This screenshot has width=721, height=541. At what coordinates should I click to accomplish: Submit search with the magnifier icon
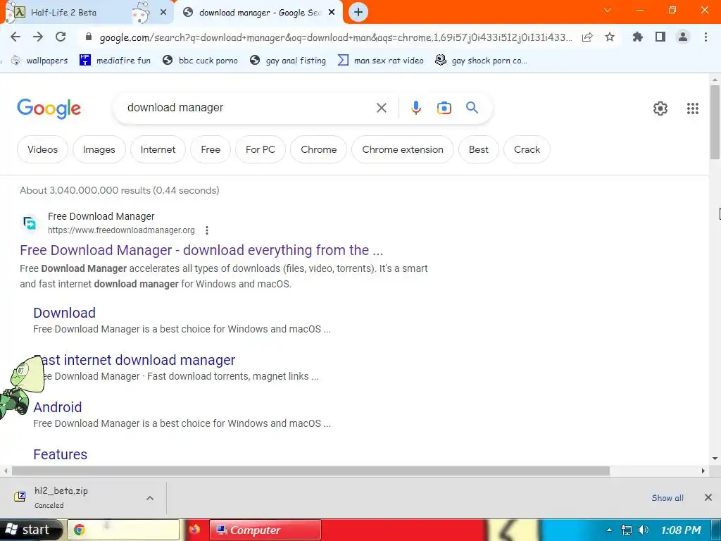click(x=472, y=108)
